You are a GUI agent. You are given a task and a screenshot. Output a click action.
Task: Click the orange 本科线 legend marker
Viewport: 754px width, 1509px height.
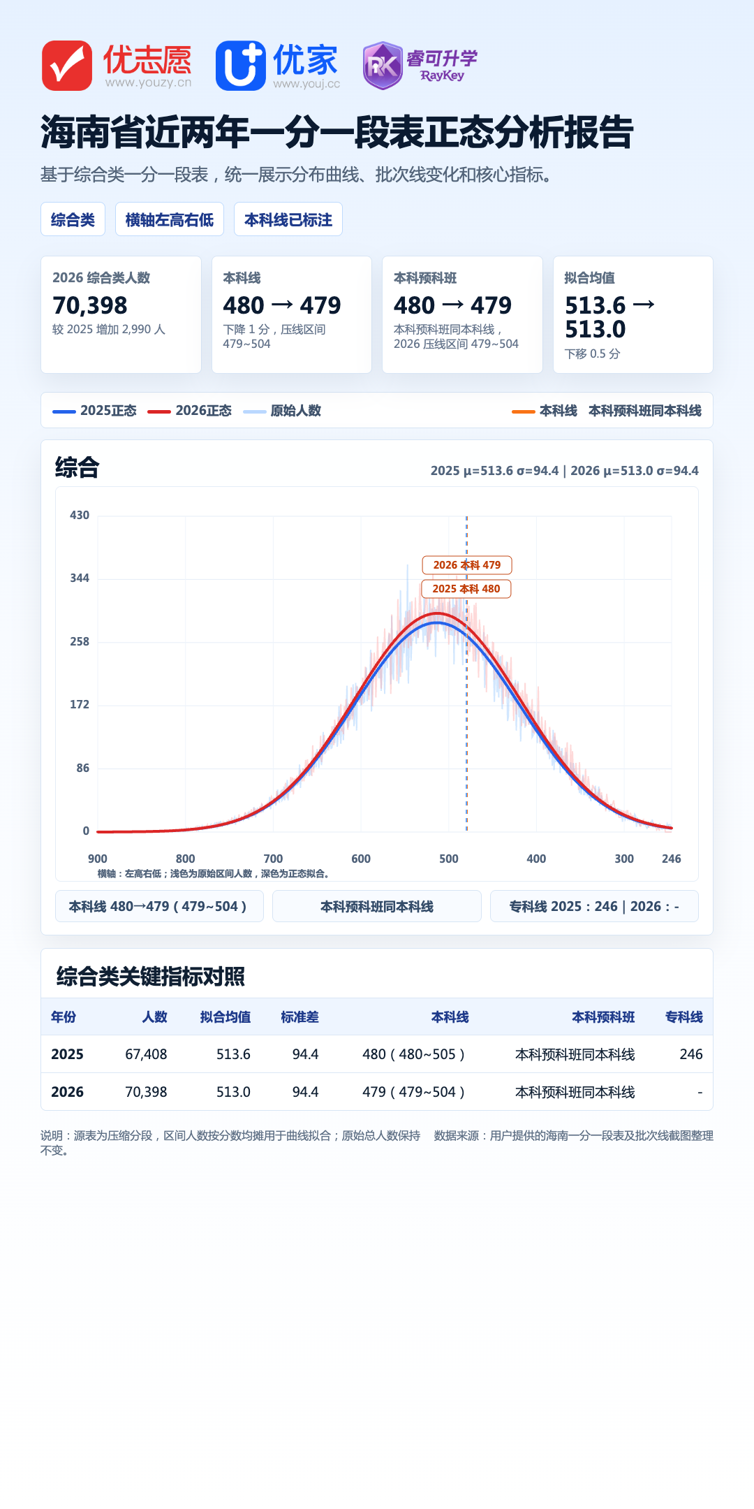click(x=524, y=411)
